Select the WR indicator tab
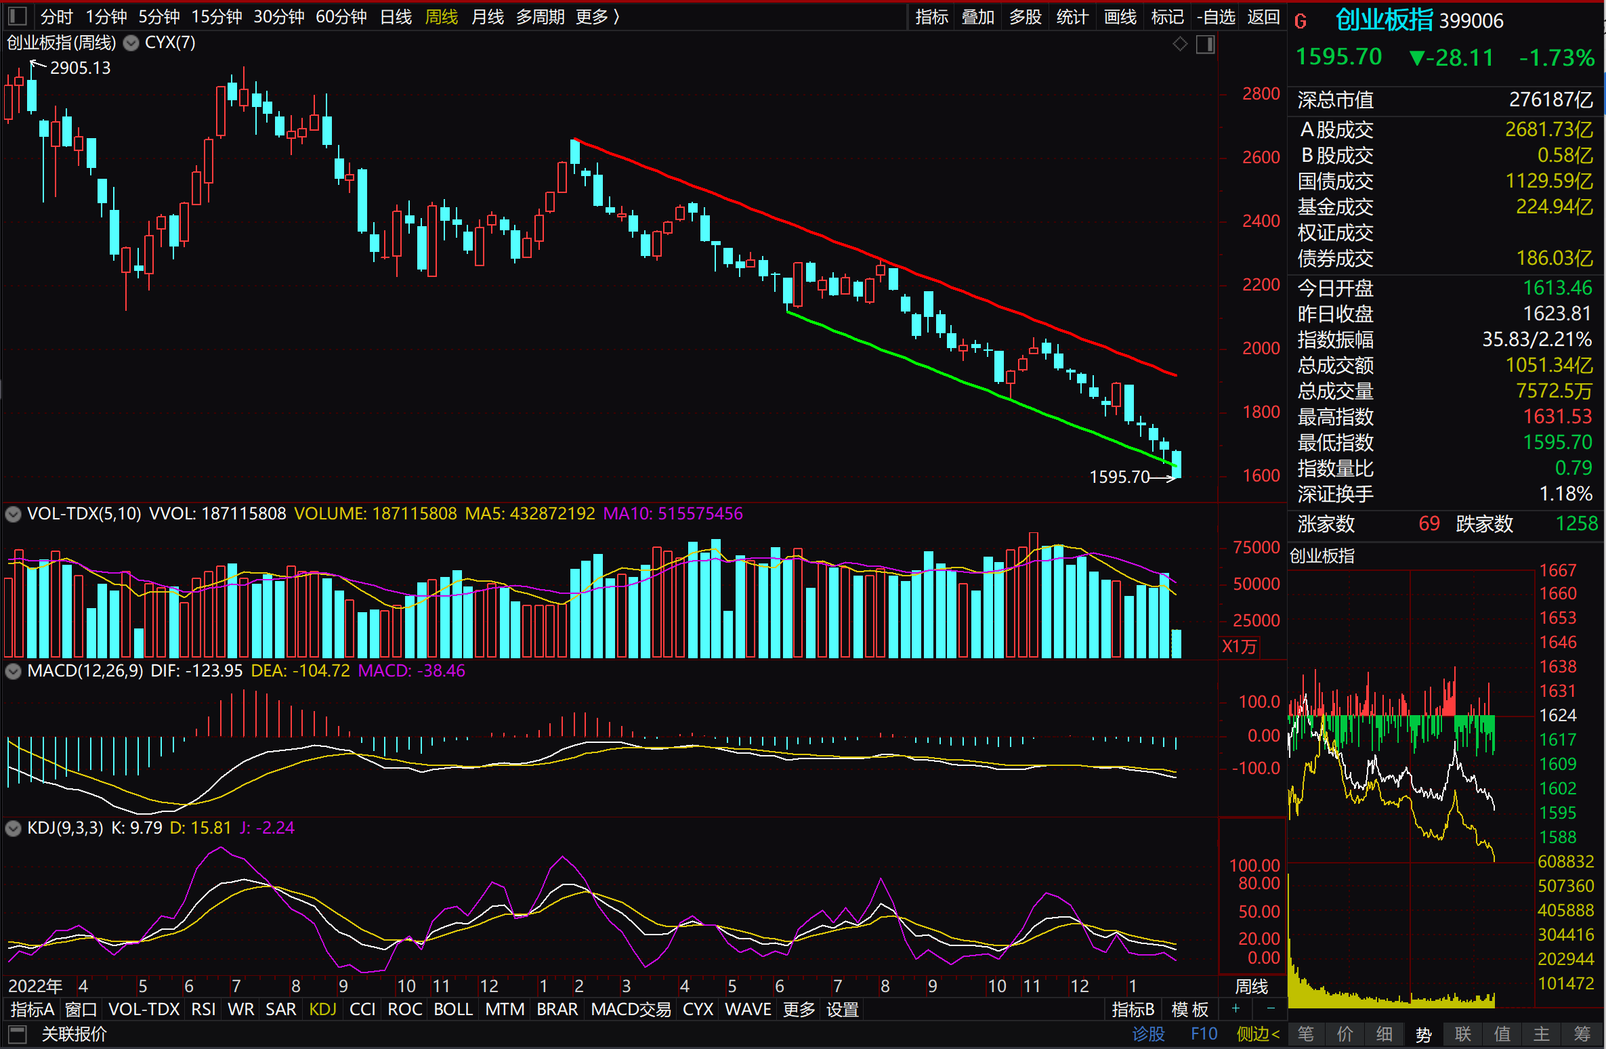 coord(241,1010)
